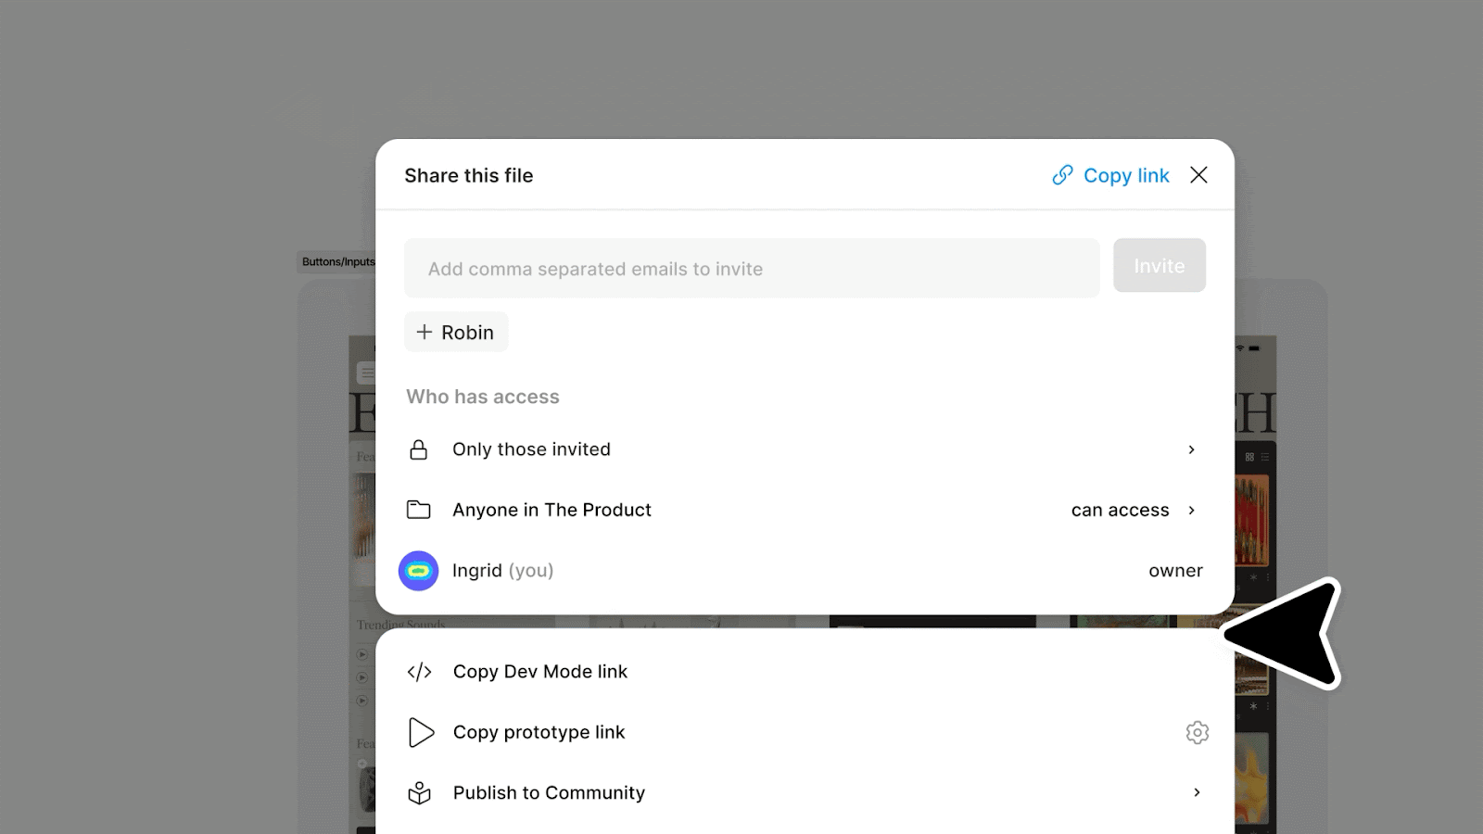Add Robin as a collaborator
1483x834 pixels.
(455, 332)
